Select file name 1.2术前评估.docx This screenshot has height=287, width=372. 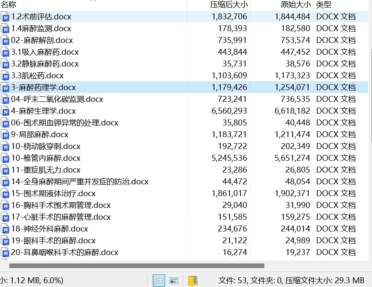pos(41,17)
